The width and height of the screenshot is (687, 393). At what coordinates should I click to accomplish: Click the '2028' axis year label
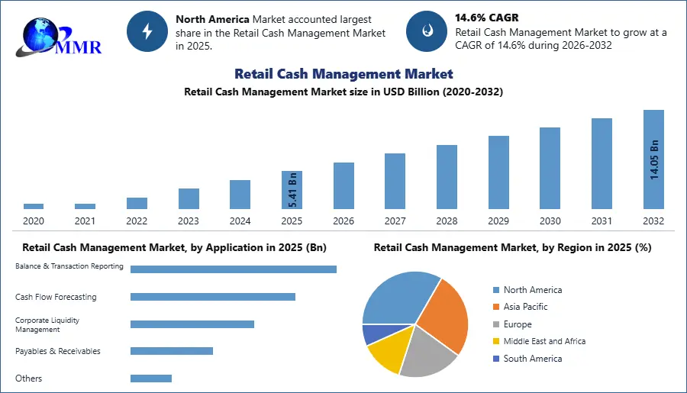point(447,221)
